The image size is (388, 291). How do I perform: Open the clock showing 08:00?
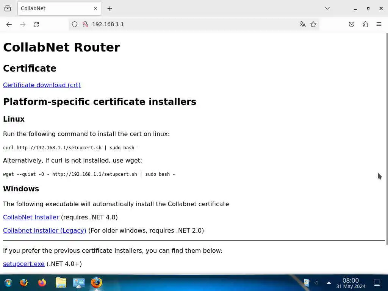[350, 283]
